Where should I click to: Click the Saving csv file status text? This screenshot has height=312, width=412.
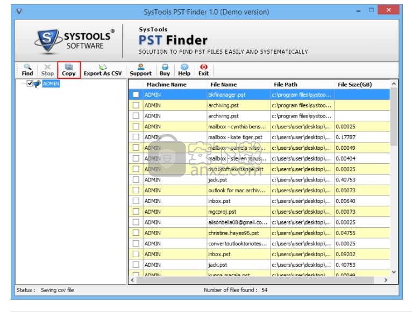pyautogui.click(x=57, y=290)
